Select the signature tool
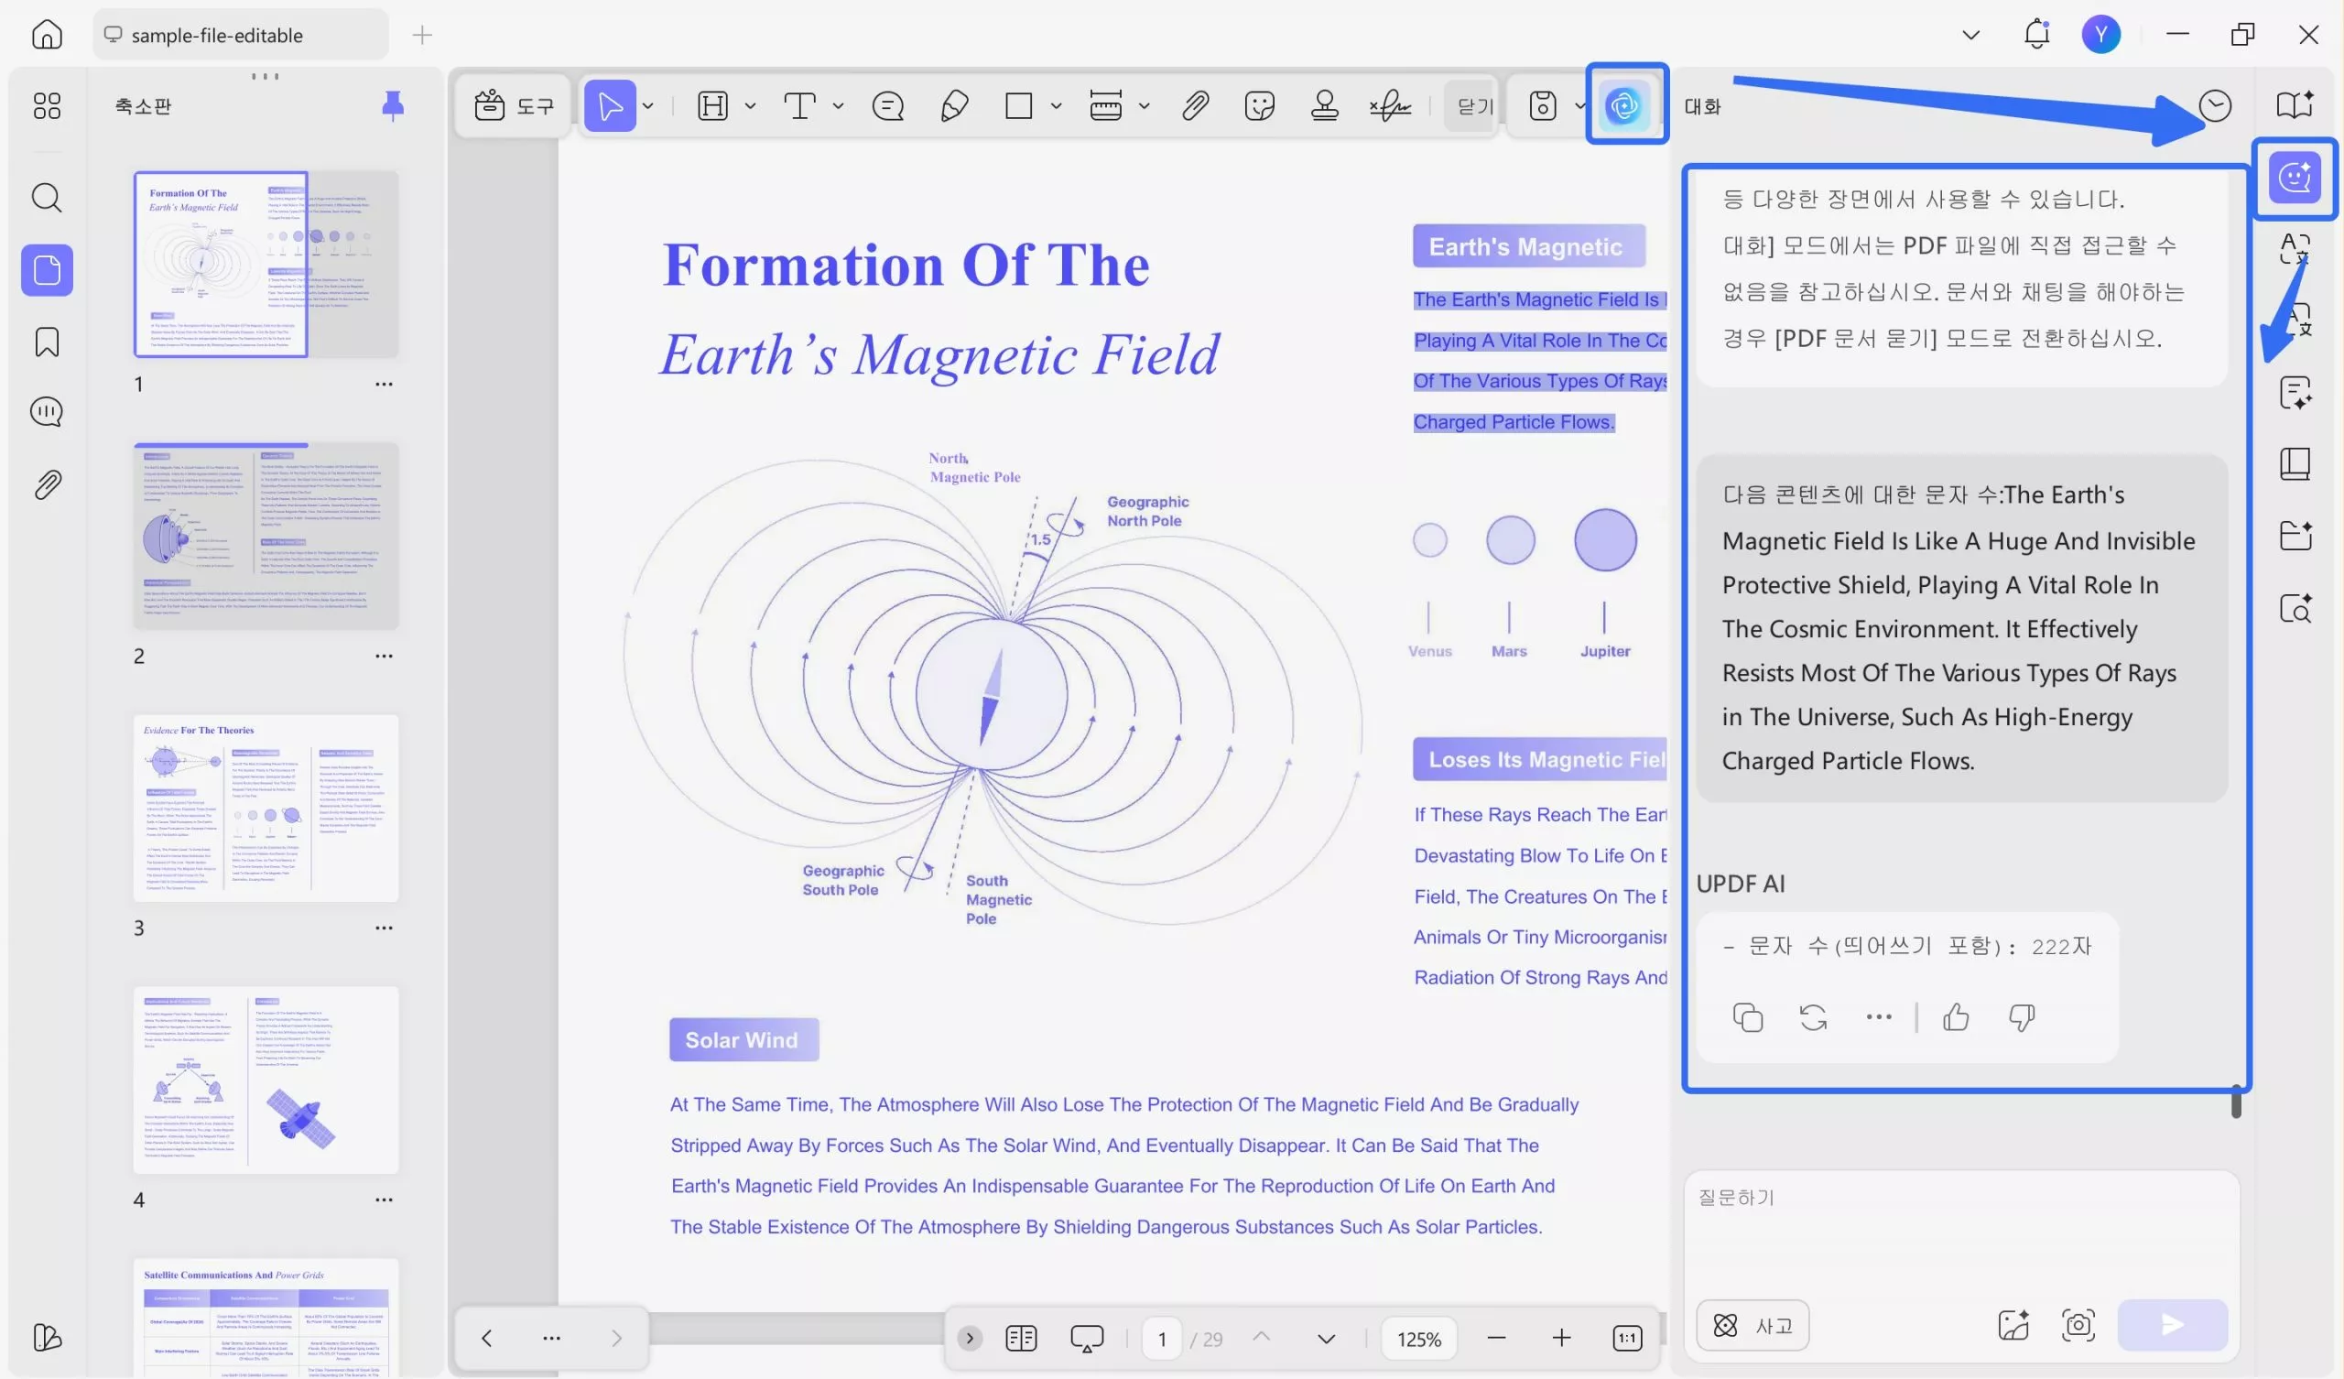 (x=1391, y=106)
